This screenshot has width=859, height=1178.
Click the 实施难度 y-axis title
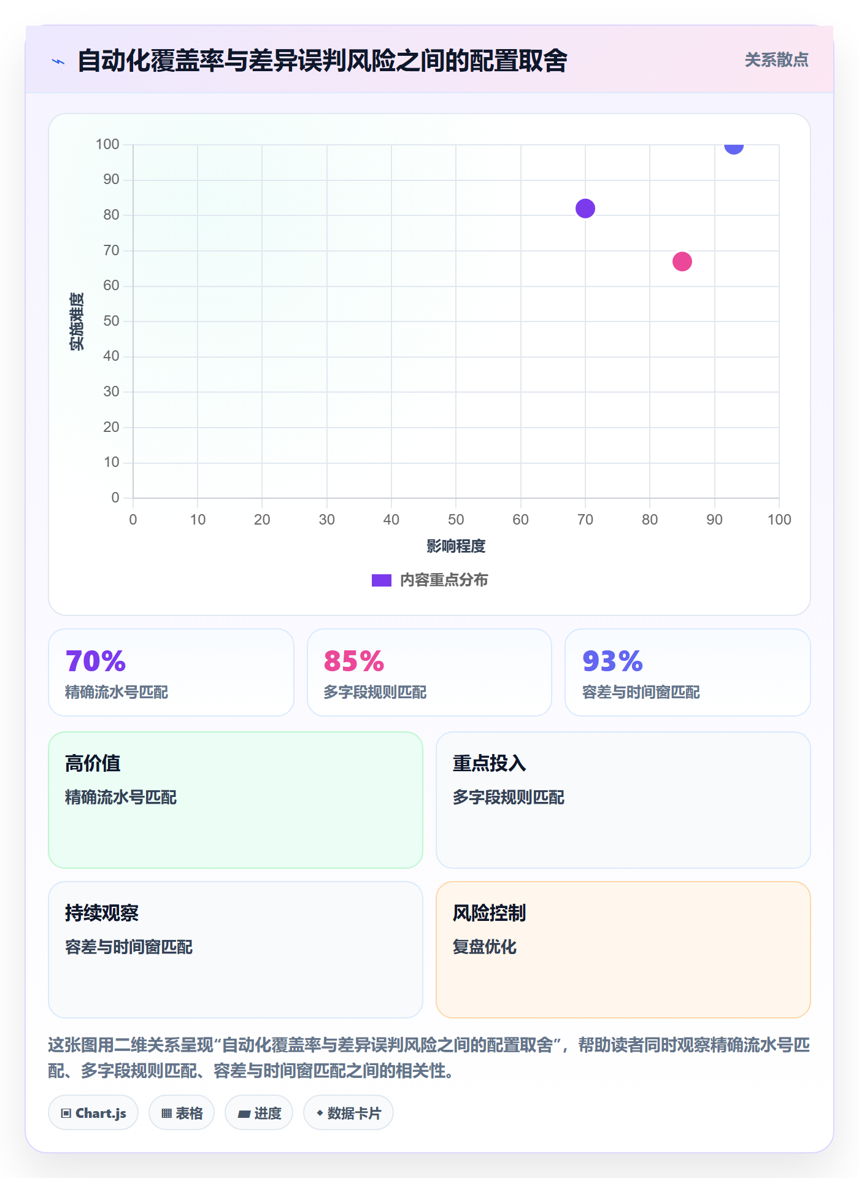[77, 321]
